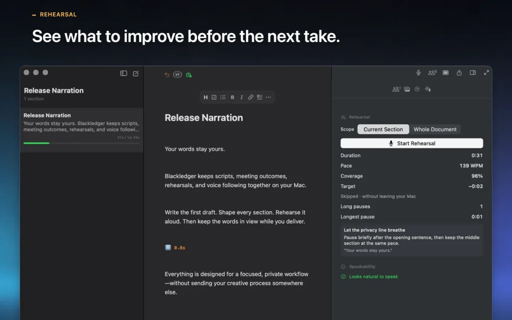Image resolution: width=512 pixels, height=320 pixels.
Task: Switch to the pace gauge inspector tab
Action: [417, 89]
